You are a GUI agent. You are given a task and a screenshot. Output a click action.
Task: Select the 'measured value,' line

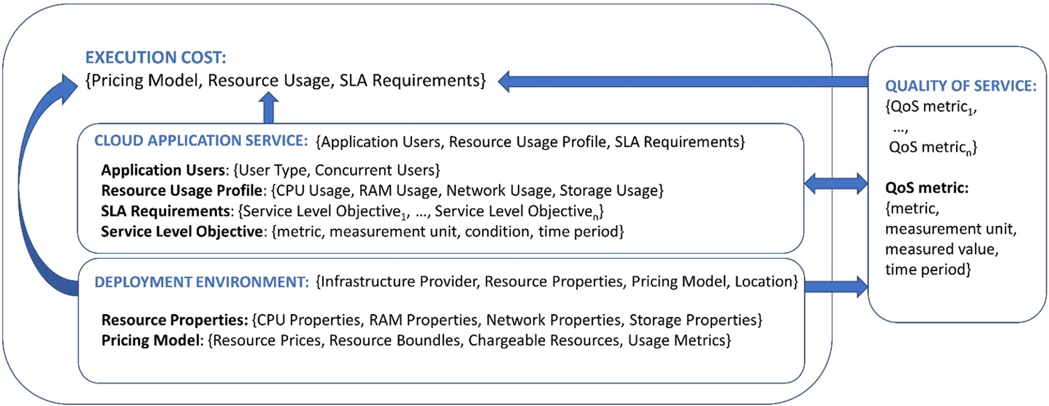(x=942, y=250)
